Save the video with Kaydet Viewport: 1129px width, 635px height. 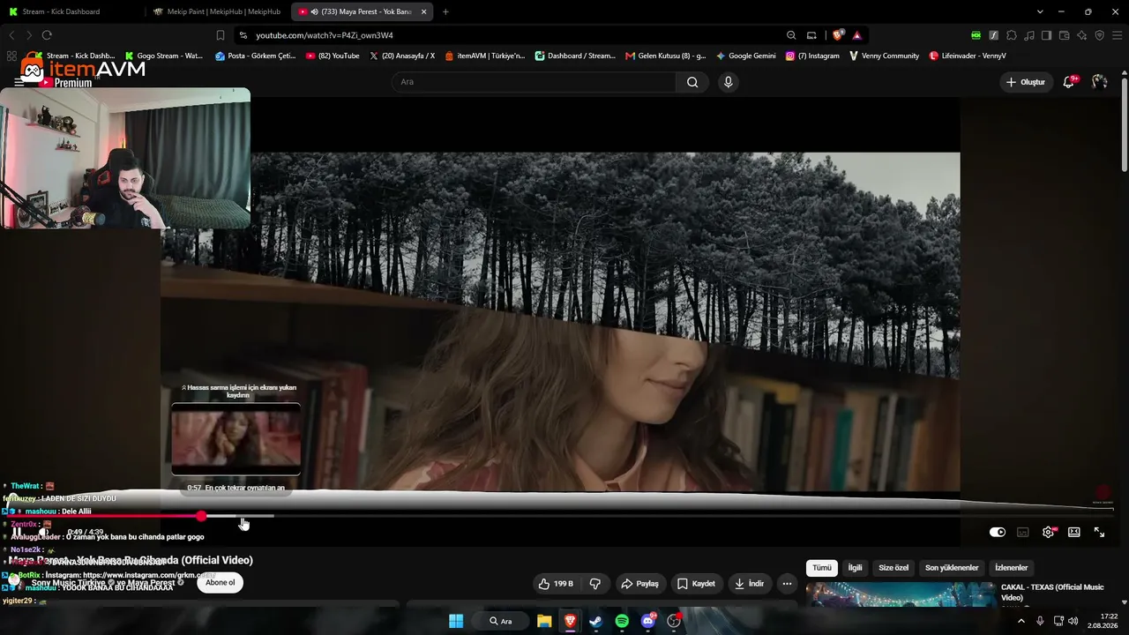[x=696, y=583]
